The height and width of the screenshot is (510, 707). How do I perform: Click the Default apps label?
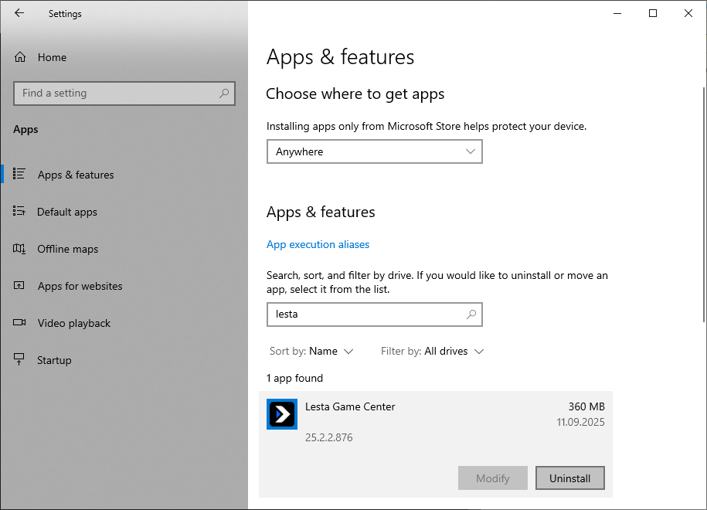coord(67,212)
